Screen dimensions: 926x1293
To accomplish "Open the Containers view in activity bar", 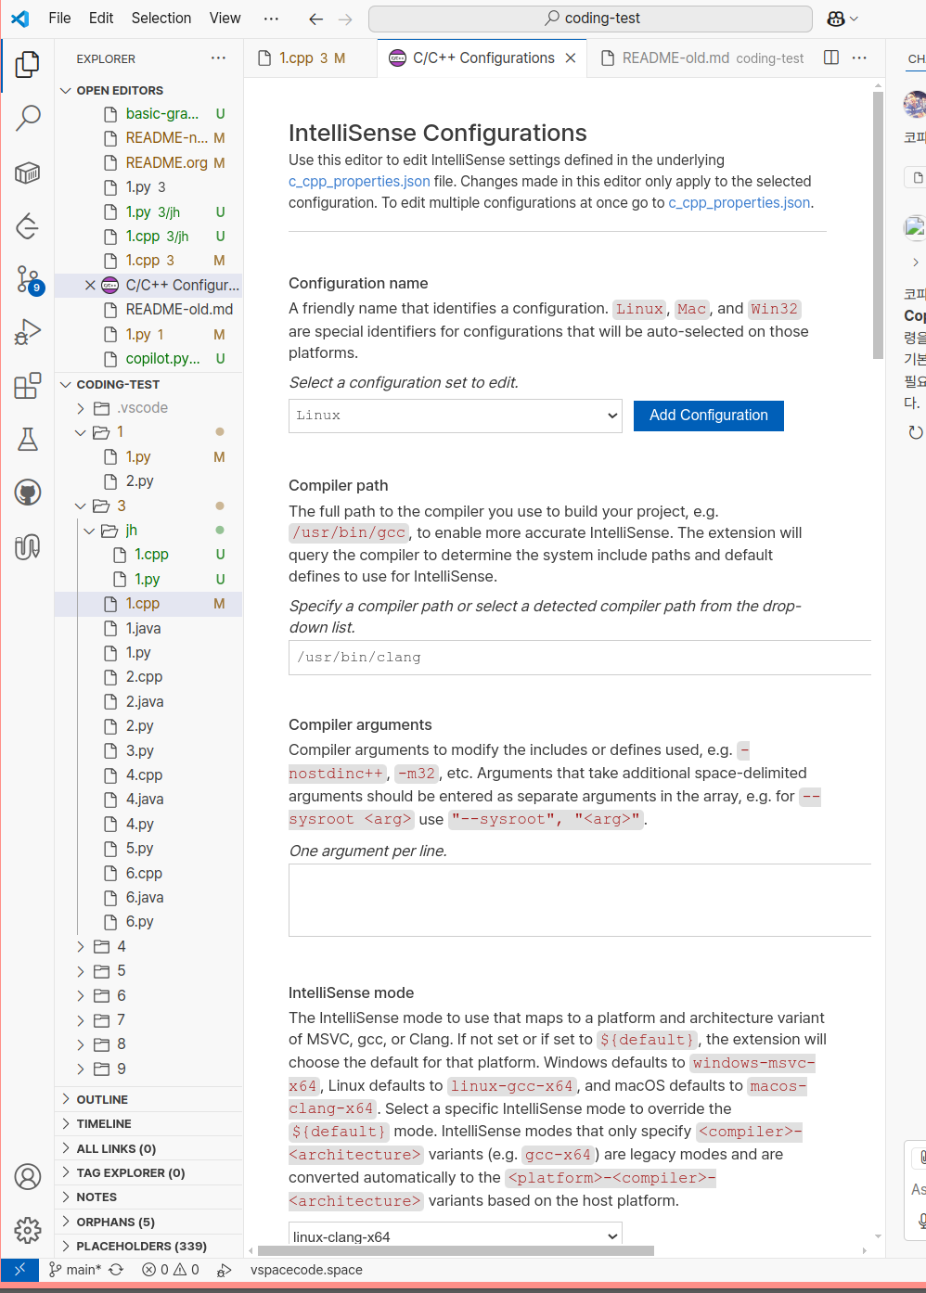I will (x=28, y=173).
